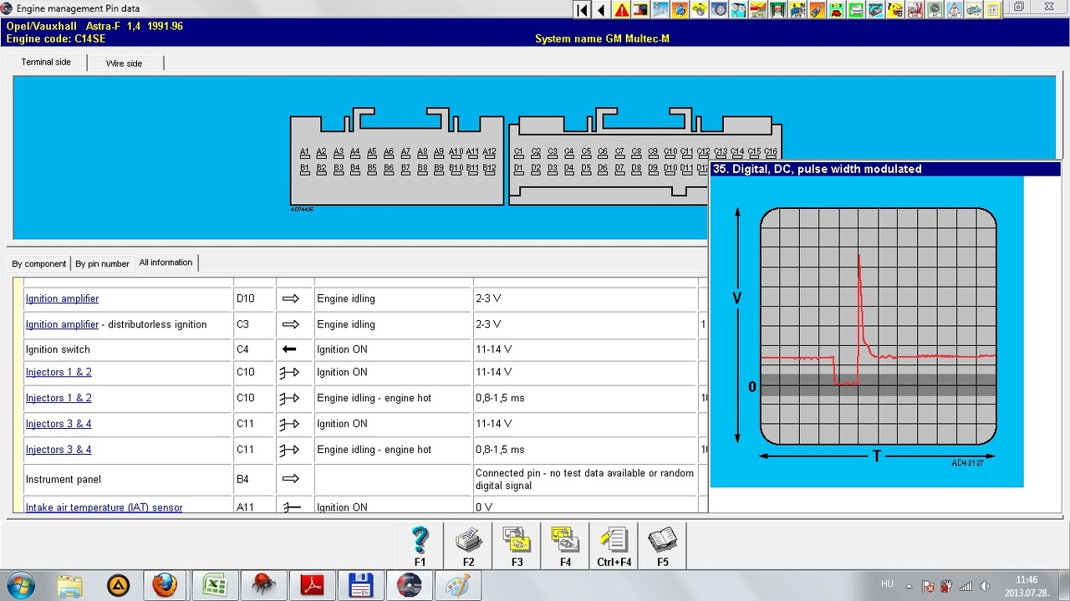This screenshot has width=1070, height=601.
Task: Click right arrow icon in Instrument panel row
Action: [290, 479]
